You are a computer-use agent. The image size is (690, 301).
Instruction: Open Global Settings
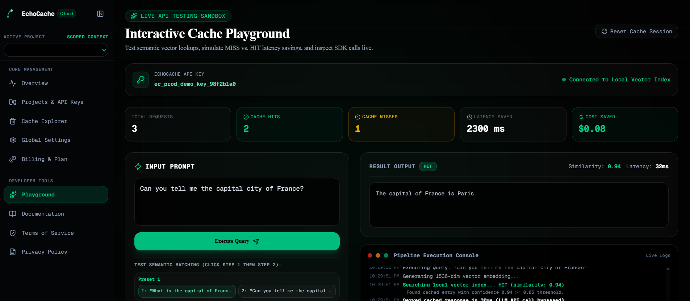(x=56, y=140)
